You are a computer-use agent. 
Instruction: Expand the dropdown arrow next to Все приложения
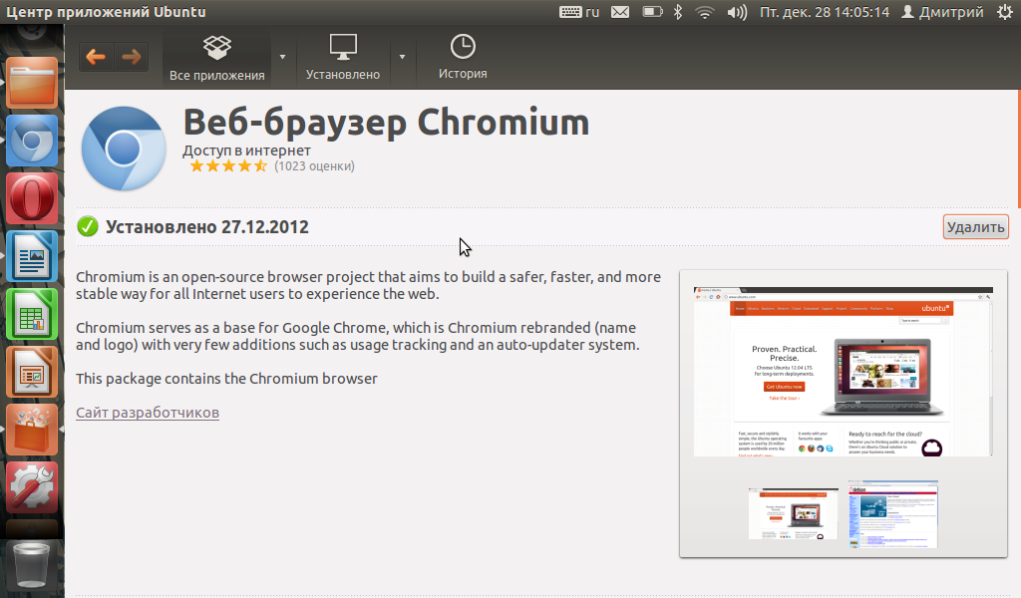click(282, 57)
